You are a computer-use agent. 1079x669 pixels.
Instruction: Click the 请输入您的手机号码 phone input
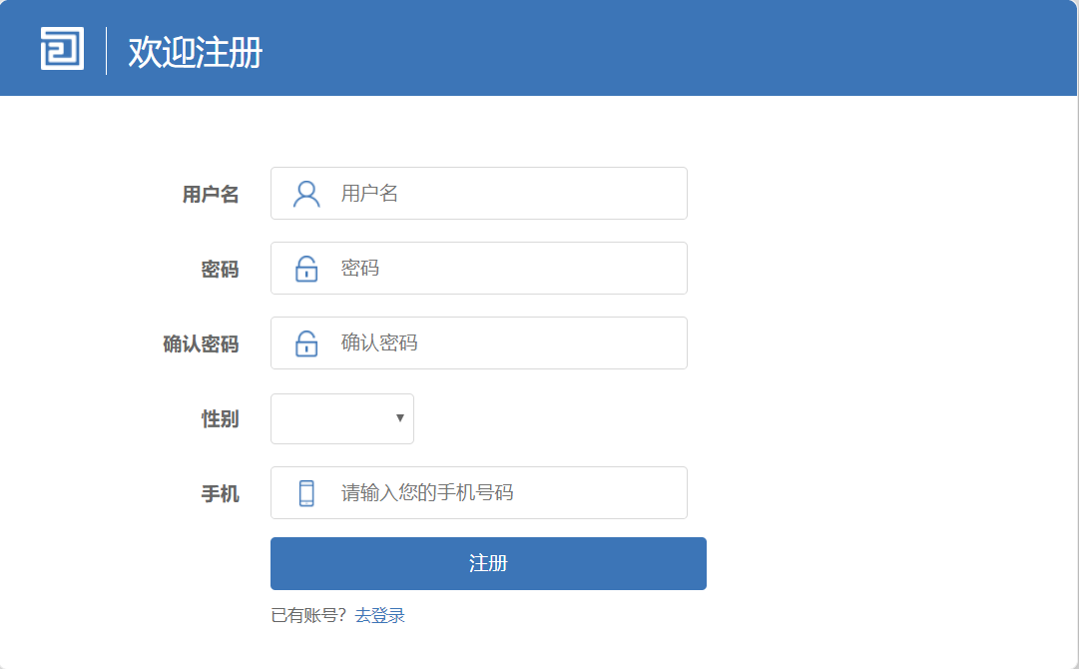tap(509, 493)
